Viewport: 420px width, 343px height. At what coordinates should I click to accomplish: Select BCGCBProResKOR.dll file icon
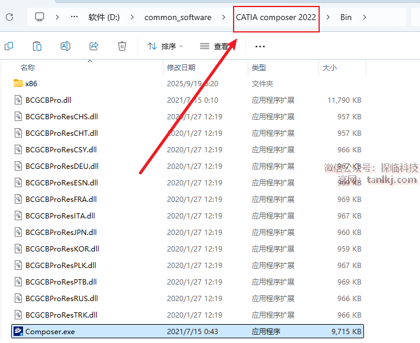click(x=18, y=249)
